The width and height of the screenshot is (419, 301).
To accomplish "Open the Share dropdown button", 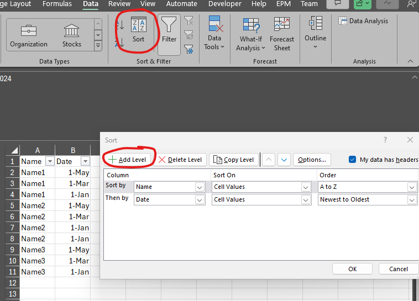I will click(363, 4).
